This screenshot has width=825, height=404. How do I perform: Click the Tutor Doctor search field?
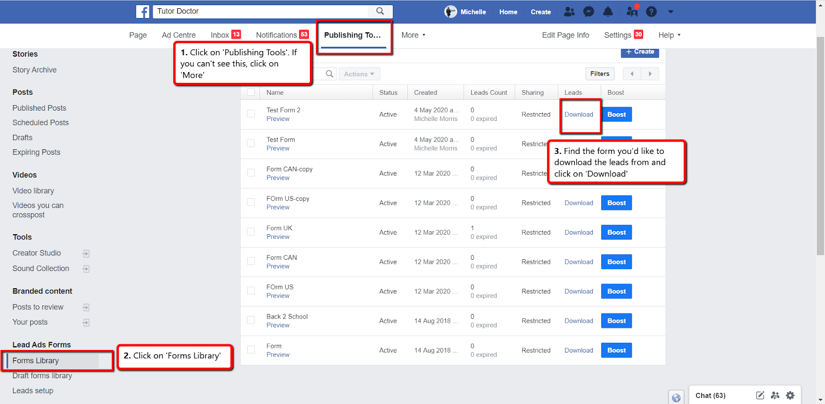pyautogui.click(x=261, y=11)
